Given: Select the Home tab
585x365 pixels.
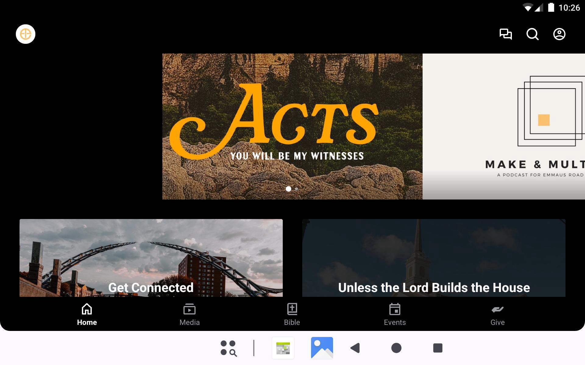Looking at the screenshot, I should pos(87,315).
